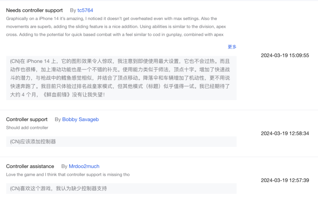Open Bobby Savageb author profile link
The height and width of the screenshot is (200, 318).
[80, 119]
